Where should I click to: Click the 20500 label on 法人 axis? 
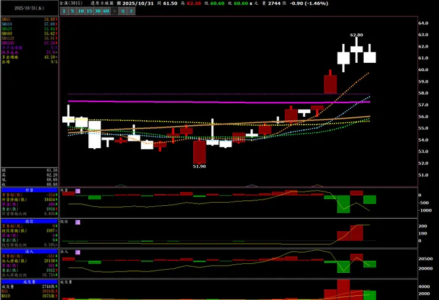(425, 259)
